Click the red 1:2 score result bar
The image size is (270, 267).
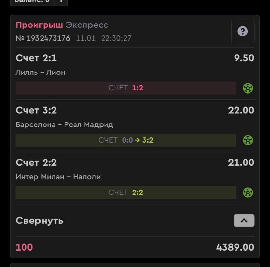point(126,88)
